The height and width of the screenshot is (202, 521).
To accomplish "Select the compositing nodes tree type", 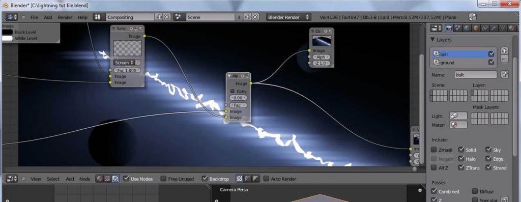I will point(115,179).
